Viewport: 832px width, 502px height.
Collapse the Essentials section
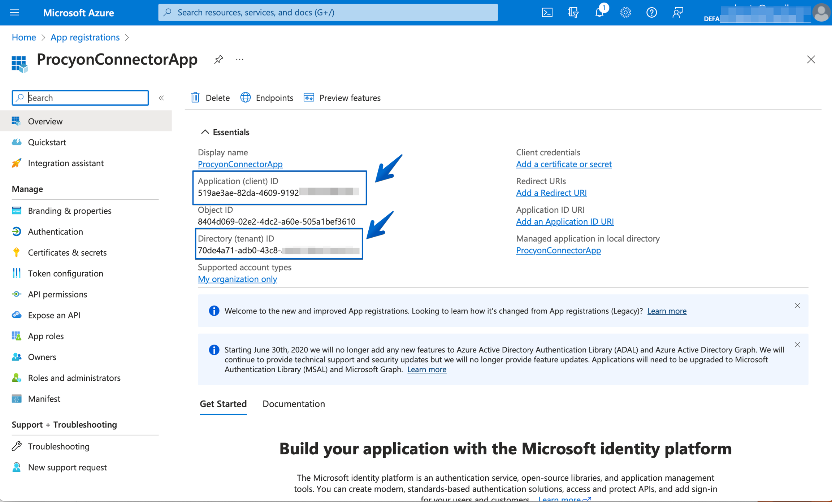pyautogui.click(x=205, y=132)
